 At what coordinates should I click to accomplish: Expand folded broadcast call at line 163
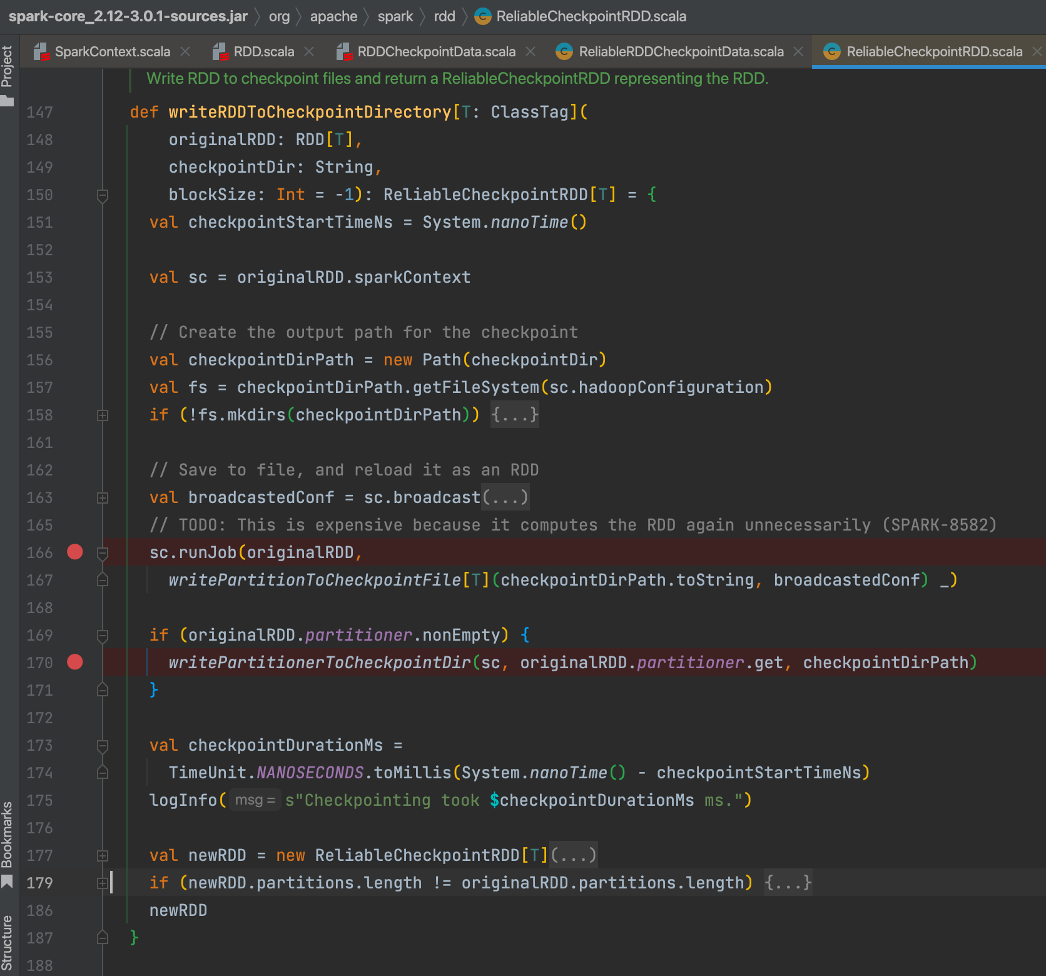[x=103, y=498]
